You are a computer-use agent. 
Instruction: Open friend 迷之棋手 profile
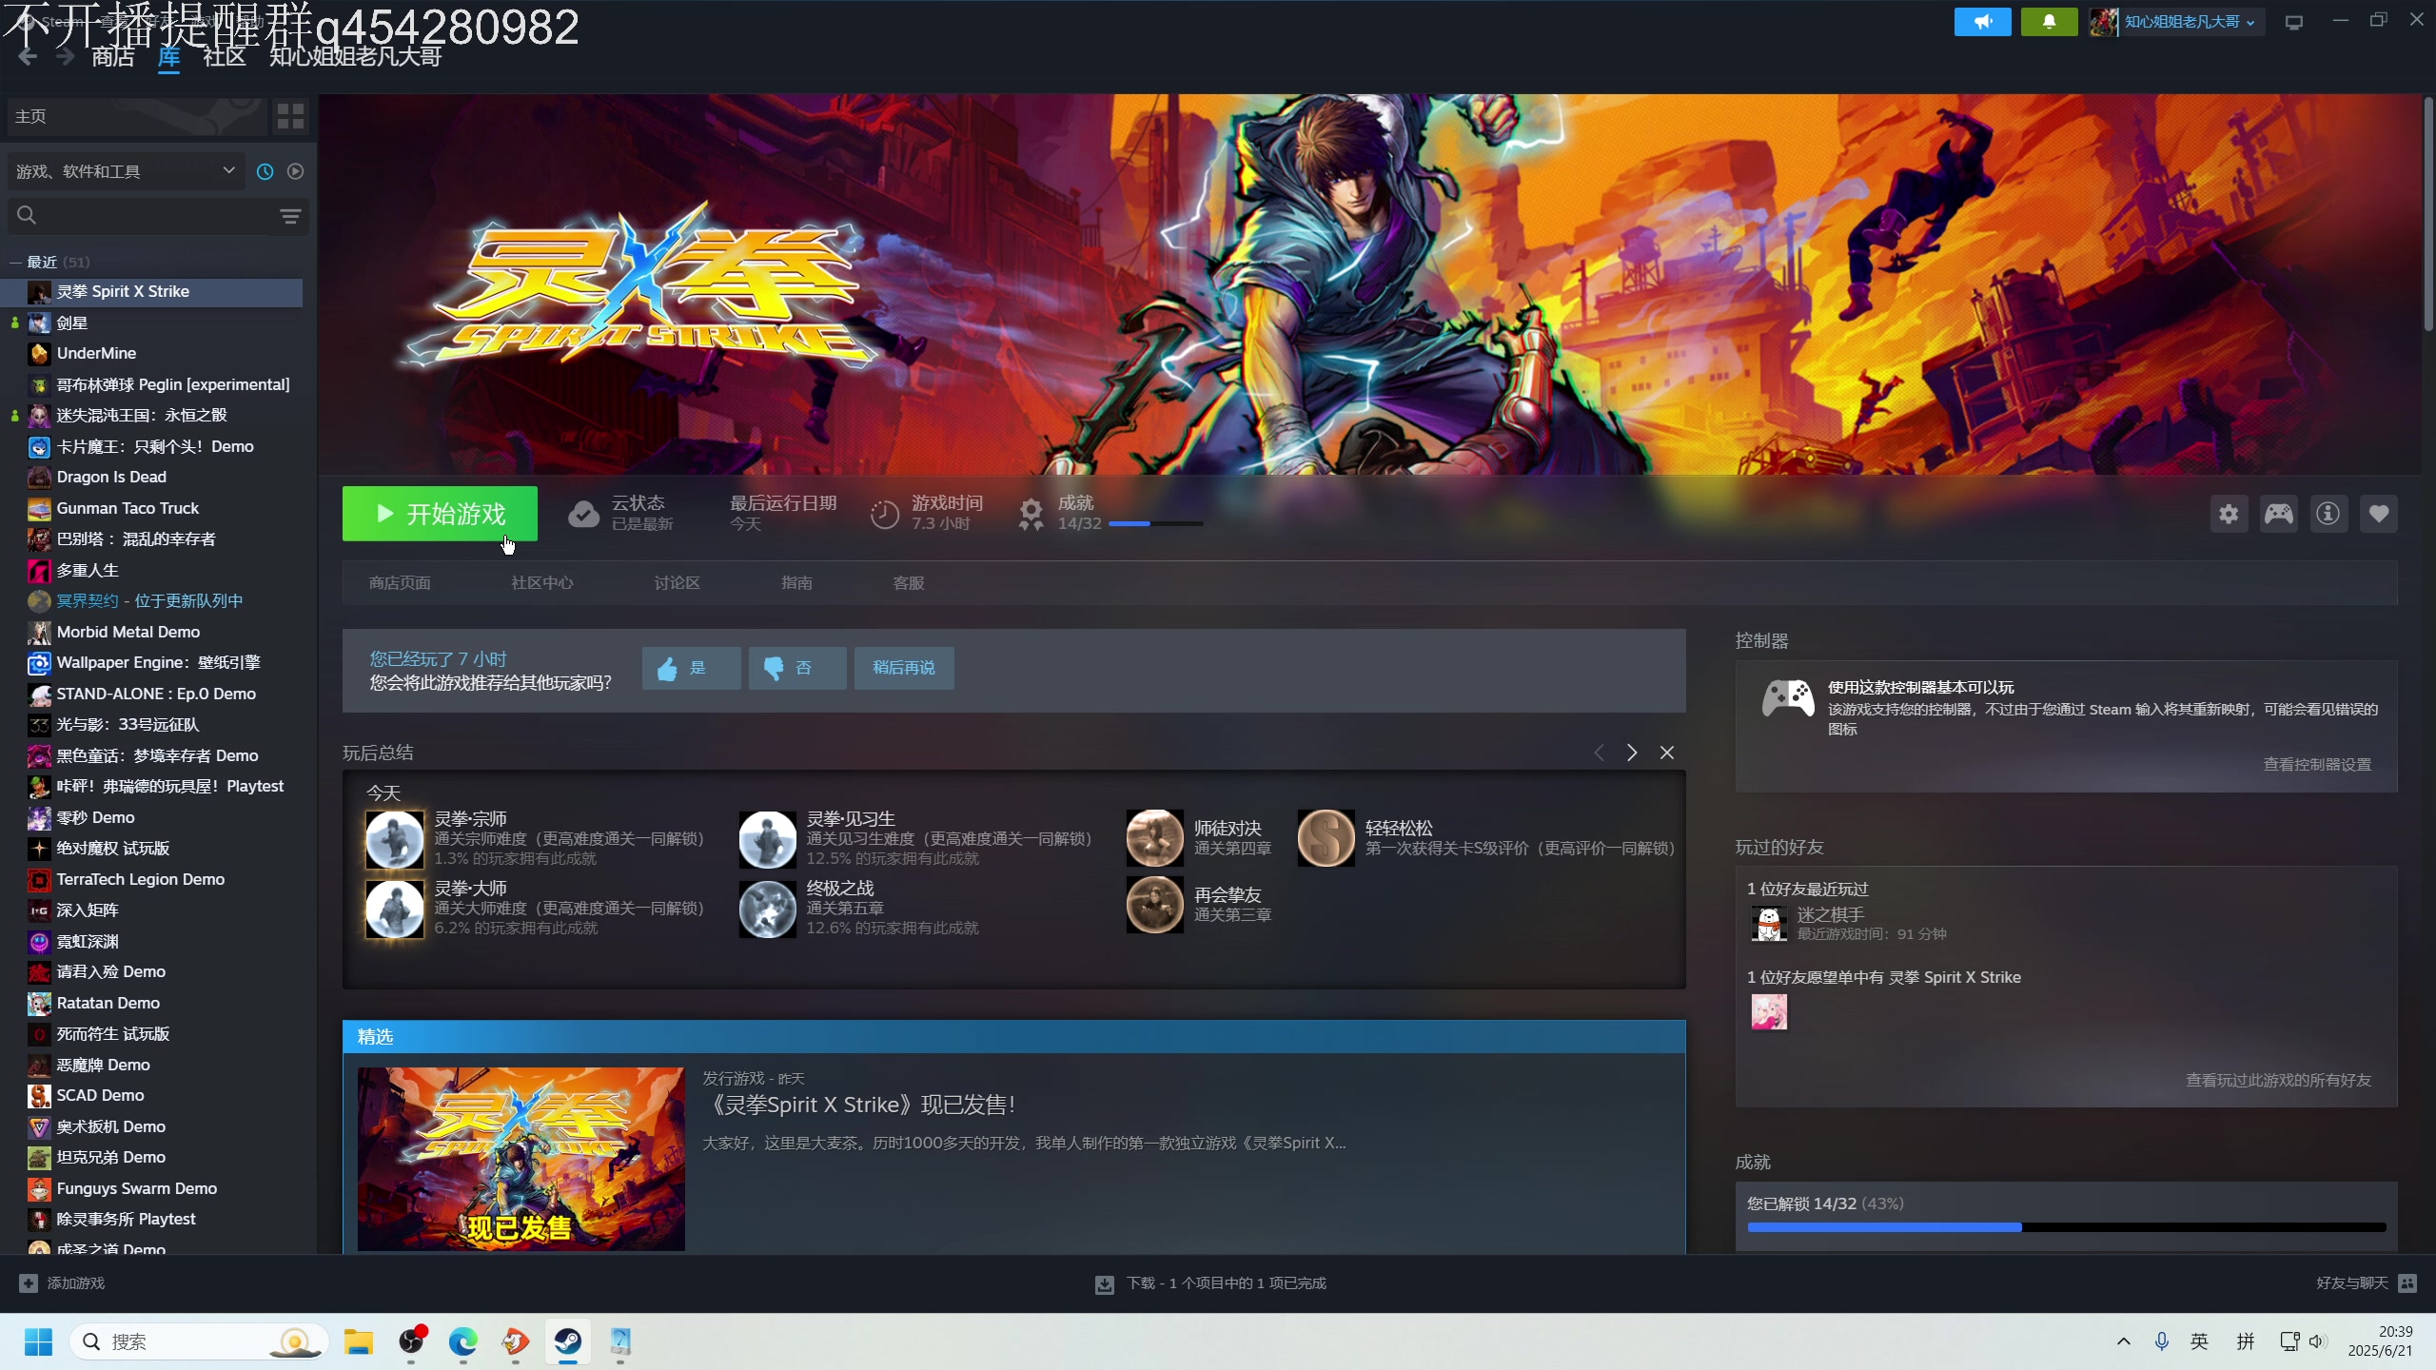[x=1830, y=914]
